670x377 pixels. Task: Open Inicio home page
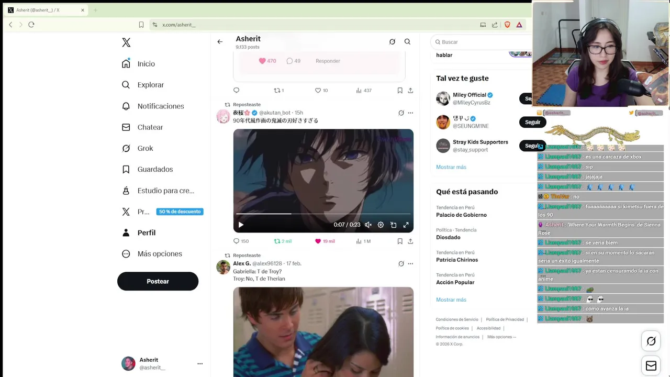(138, 64)
